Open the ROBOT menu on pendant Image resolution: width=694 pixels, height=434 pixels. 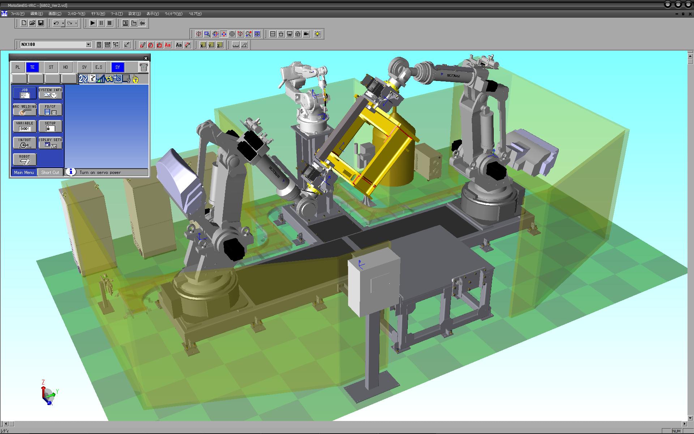click(x=25, y=160)
